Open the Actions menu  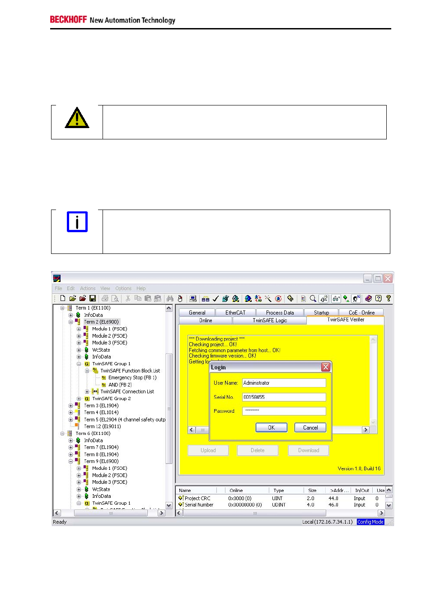(x=88, y=288)
